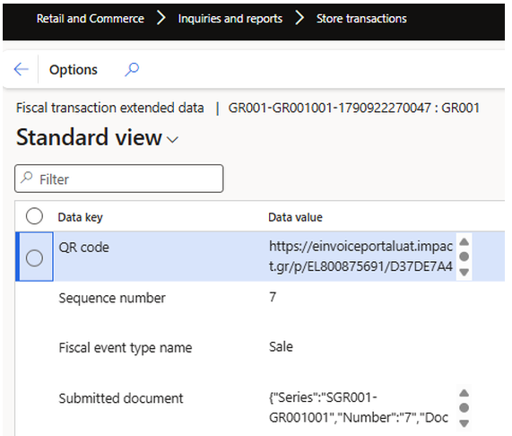This screenshot has height=436, width=512.
Task: Move up in the QR code value using the up arrow
Action: 464,242
